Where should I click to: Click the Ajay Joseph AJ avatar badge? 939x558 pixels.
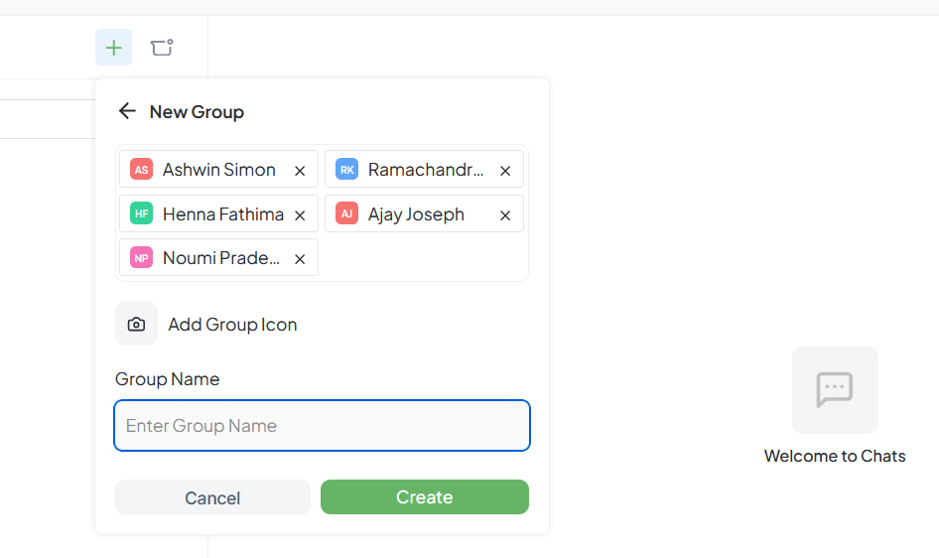346,214
